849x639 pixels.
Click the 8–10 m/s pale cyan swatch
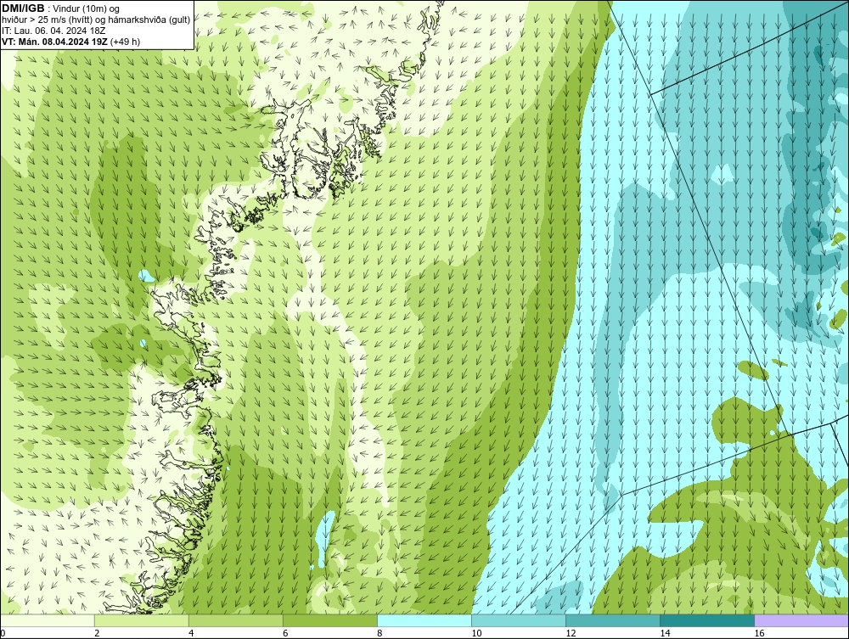pyautogui.click(x=424, y=620)
